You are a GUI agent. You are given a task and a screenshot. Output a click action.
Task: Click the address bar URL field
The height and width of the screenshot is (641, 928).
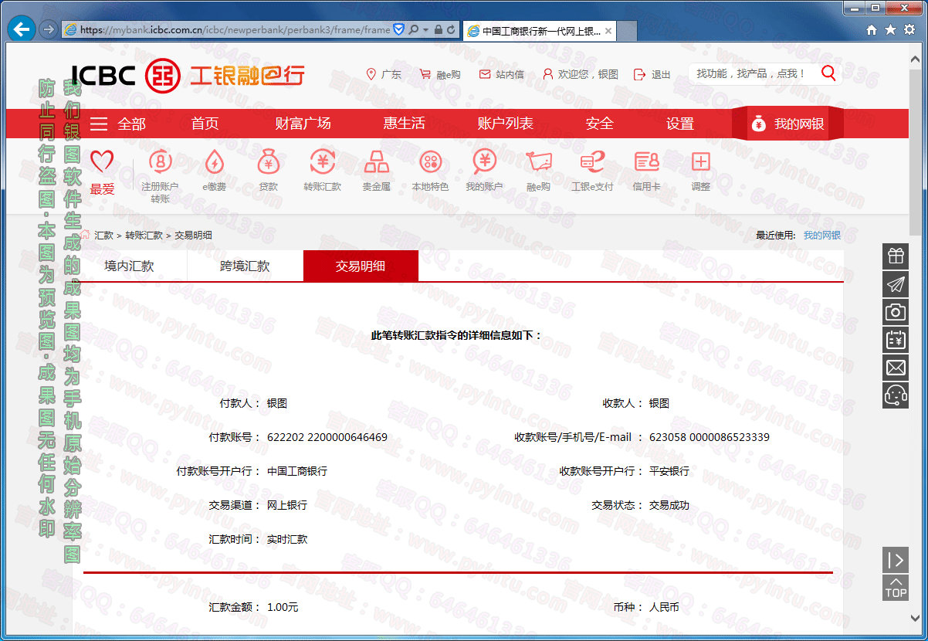click(235, 30)
